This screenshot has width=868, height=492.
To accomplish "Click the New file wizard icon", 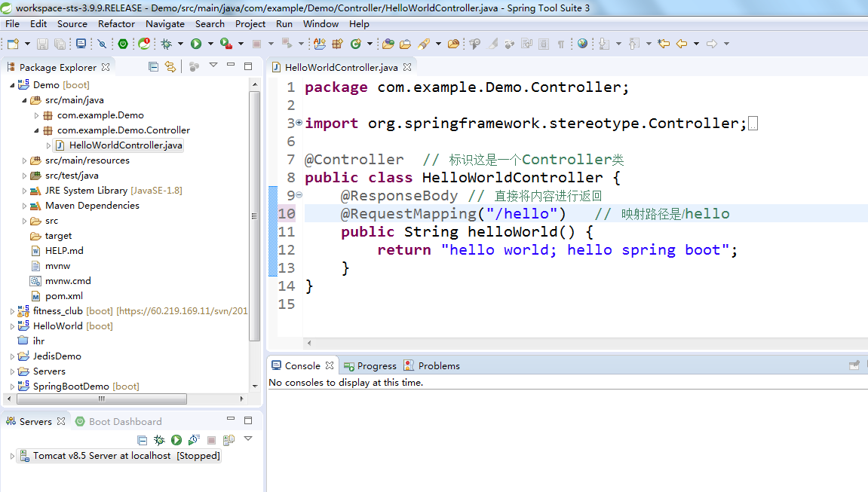I will pyautogui.click(x=13, y=44).
